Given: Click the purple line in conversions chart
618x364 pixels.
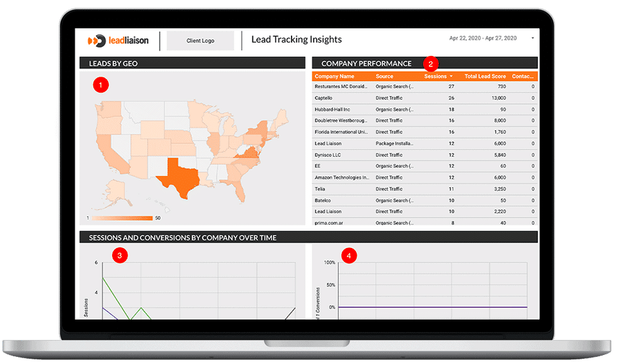Looking at the screenshot, I should pos(433,307).
